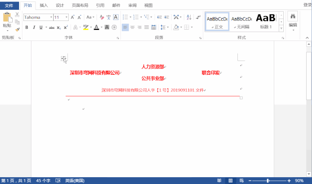Select the 正文 style

click(x=217, y=21)
